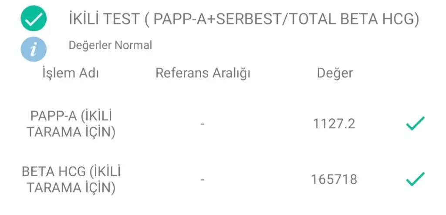Click the Referans Aralığı column header
The height and width of the screenshot is (215, 446).
click(x=203, y=74)
